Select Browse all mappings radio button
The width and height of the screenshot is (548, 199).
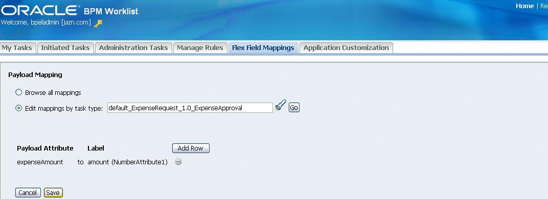click(x=19, y=92)
